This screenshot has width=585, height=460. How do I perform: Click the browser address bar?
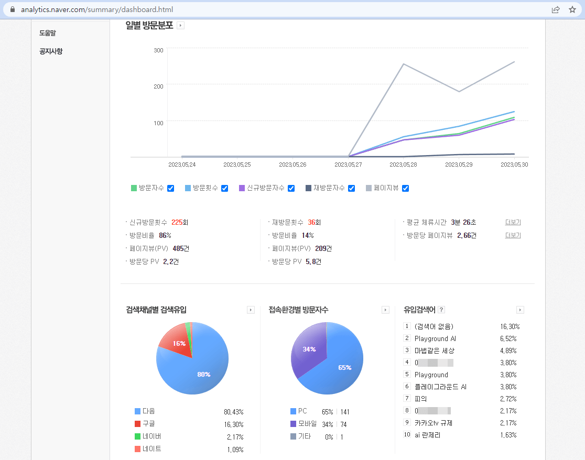[x=210, y=9]
